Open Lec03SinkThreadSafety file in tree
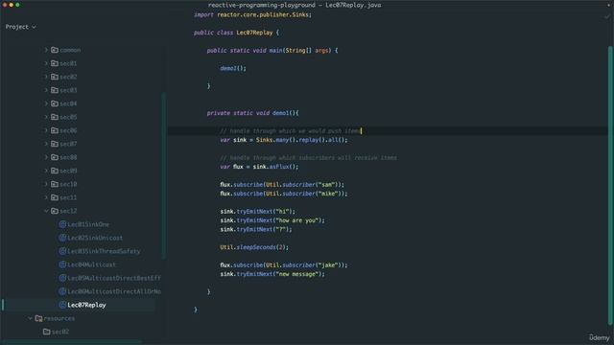 tap(104, 251)
